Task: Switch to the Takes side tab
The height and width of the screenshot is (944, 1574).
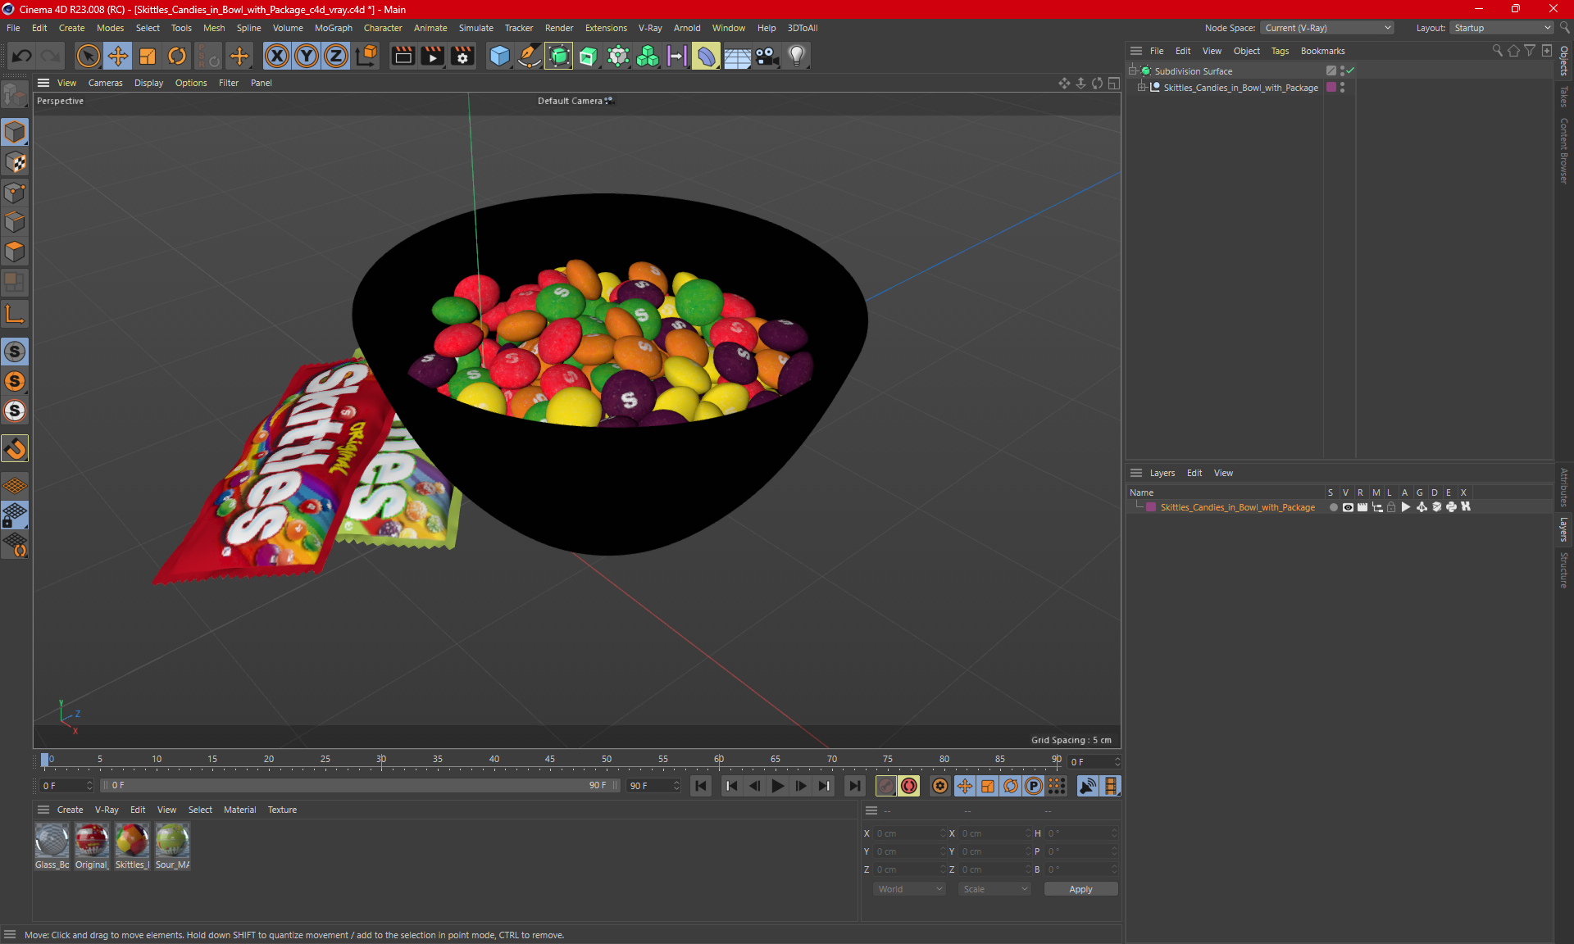Action: point(1564,97)
